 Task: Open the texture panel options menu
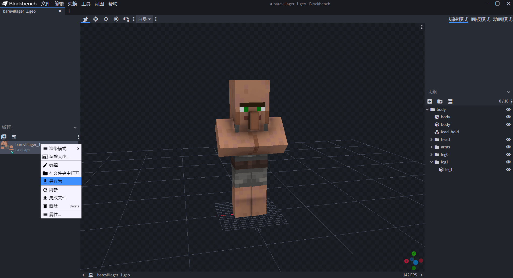coord(78,137)
